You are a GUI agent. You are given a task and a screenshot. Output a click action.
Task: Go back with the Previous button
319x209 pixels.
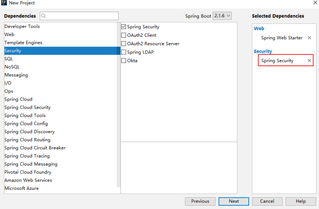click(200, 201)
